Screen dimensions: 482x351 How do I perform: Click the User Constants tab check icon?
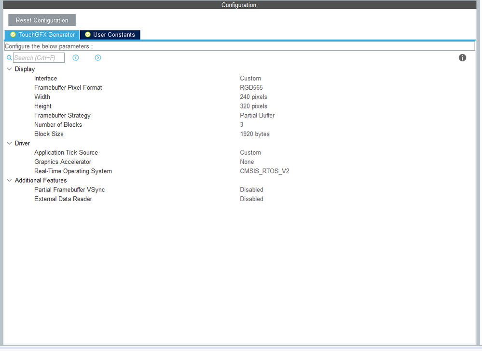tap(88, 35)
